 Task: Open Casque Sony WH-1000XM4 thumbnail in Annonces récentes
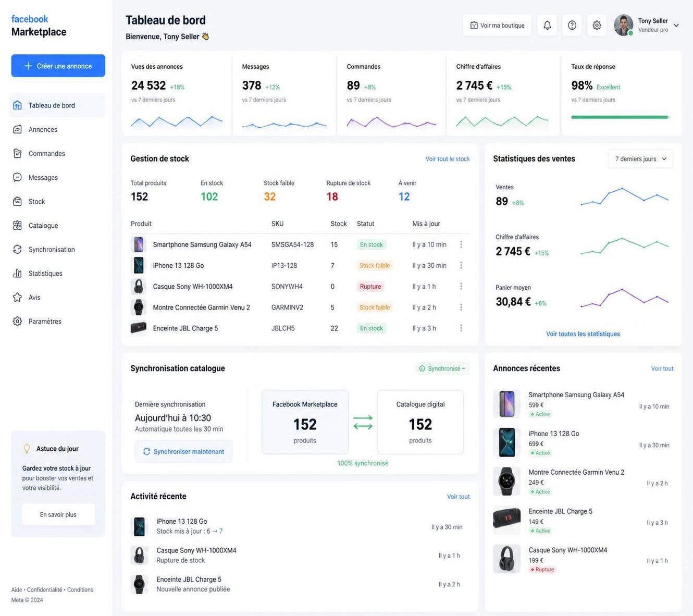coord(506,559)
